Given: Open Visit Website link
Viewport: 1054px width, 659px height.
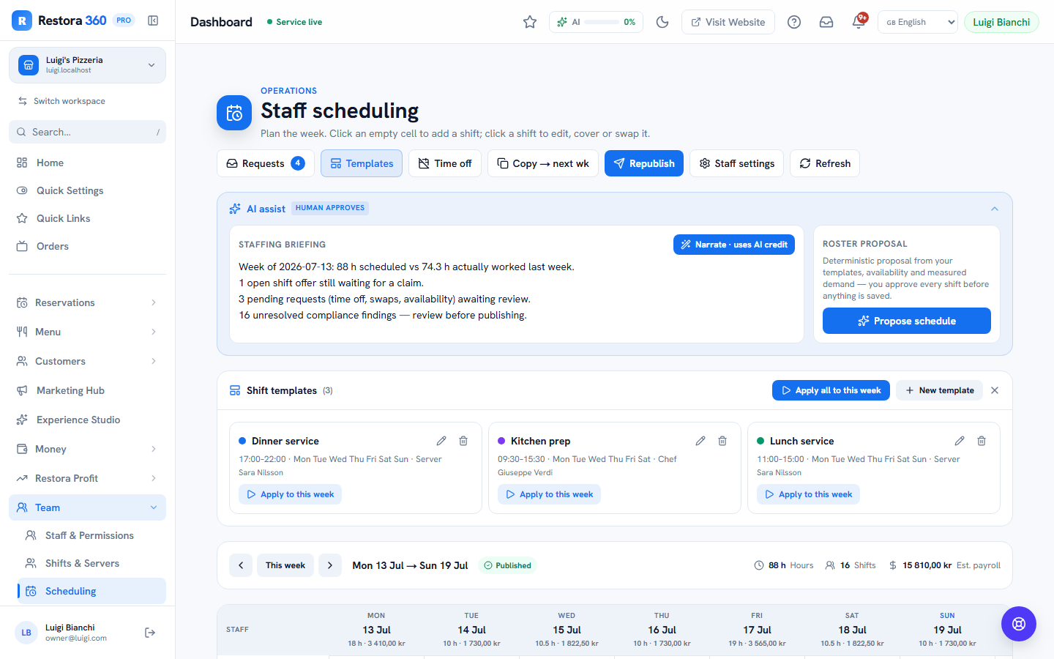Looking at the screenshot, I should tap(728, 22).
